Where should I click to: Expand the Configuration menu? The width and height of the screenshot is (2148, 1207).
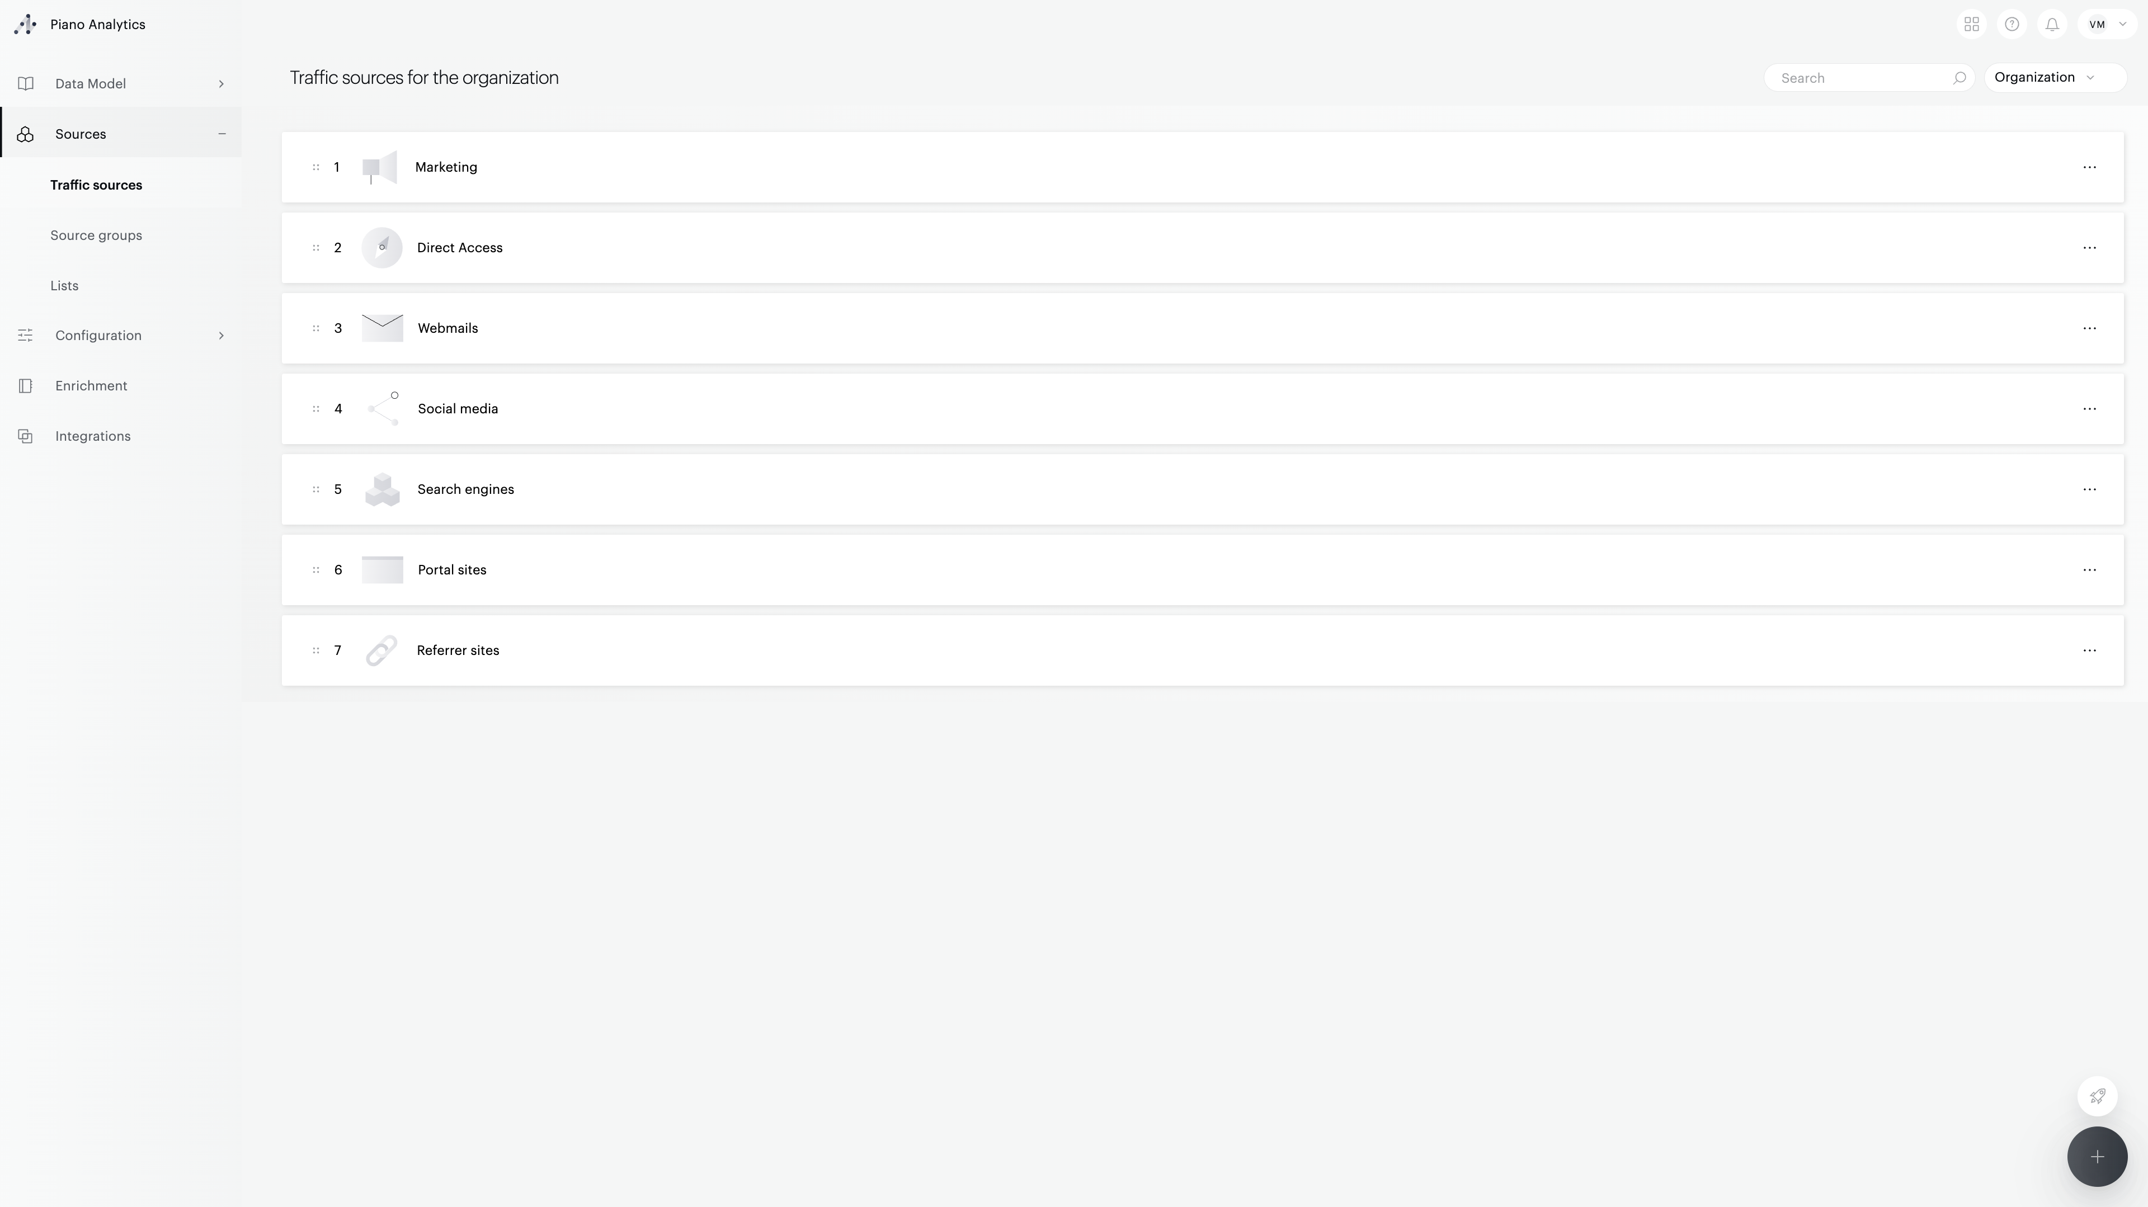pyautogui.click(x=121, y=335)
